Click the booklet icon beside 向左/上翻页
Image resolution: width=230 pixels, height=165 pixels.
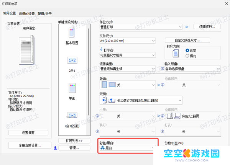(170, 116)
